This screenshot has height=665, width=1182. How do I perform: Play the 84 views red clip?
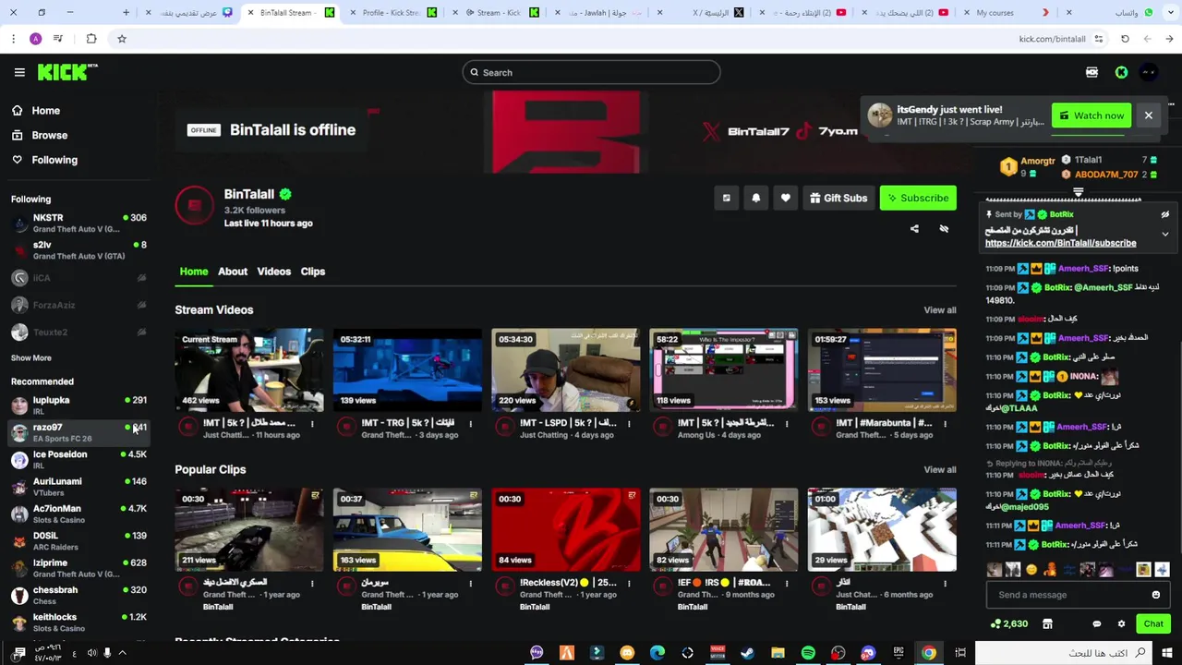tap(566, 529)
